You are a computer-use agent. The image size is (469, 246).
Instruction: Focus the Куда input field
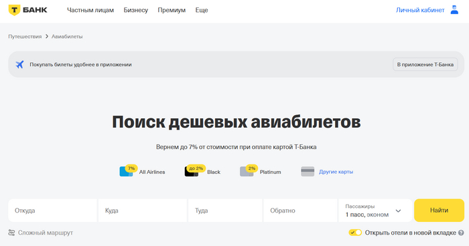[143, 211]
